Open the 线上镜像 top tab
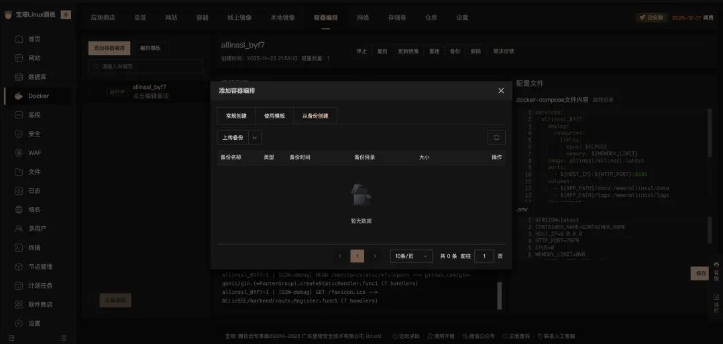 (x=240, y=18)
